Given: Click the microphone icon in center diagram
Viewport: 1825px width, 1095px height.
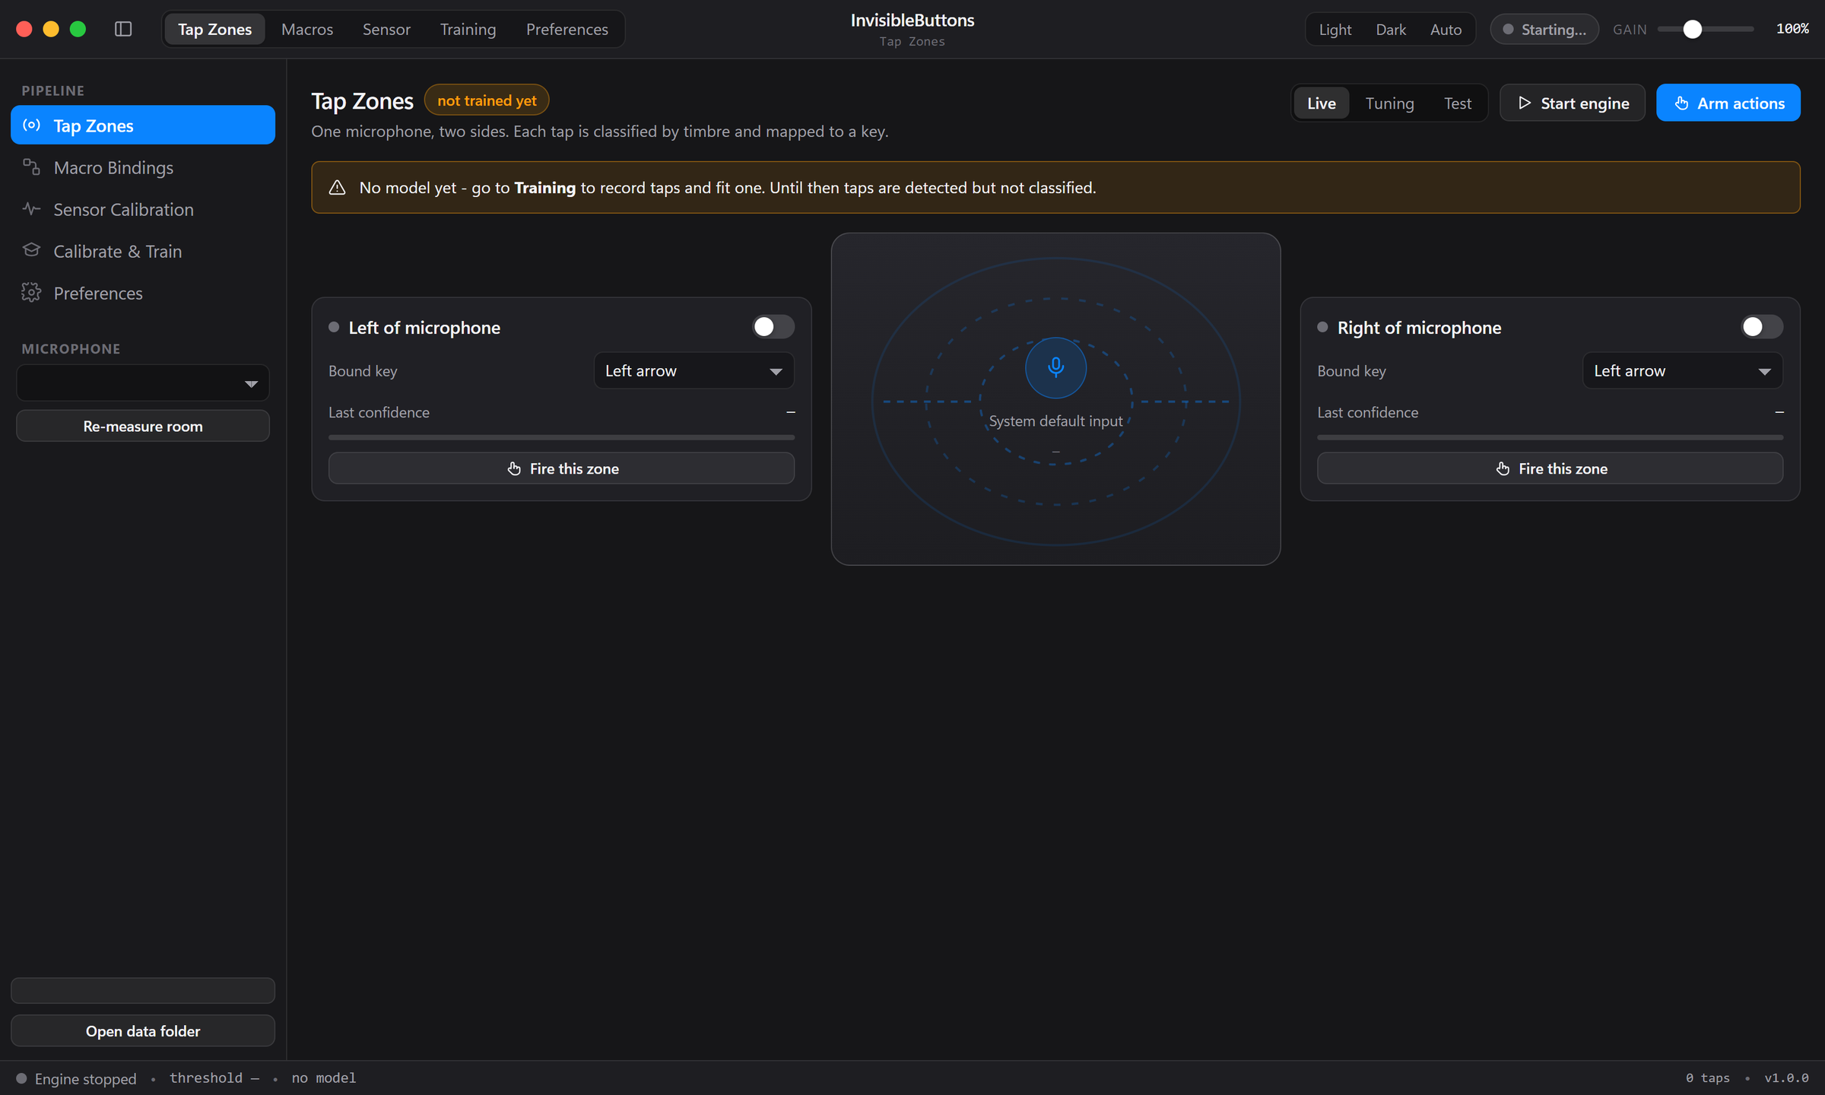Looking at the screenshot, I should click(x=1055, y=368).
